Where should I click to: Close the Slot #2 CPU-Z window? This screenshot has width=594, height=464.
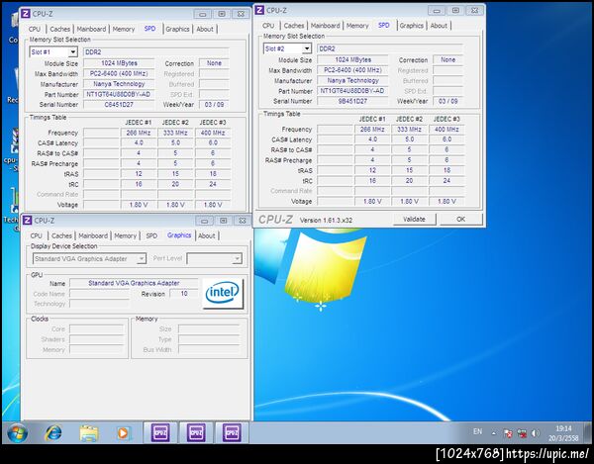(474, 11)
